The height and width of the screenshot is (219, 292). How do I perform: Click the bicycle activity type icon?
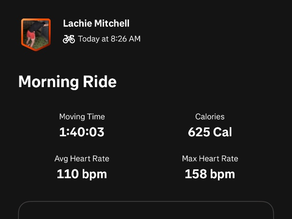pos(69,39)
